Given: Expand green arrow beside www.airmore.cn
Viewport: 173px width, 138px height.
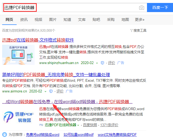Looking at the screenshot, I should [x=46, y=91].
